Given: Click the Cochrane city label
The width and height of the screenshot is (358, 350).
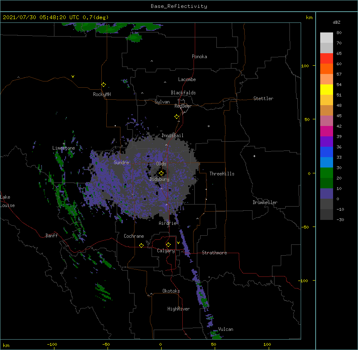Looking at the screenshot, I should 134,236.
